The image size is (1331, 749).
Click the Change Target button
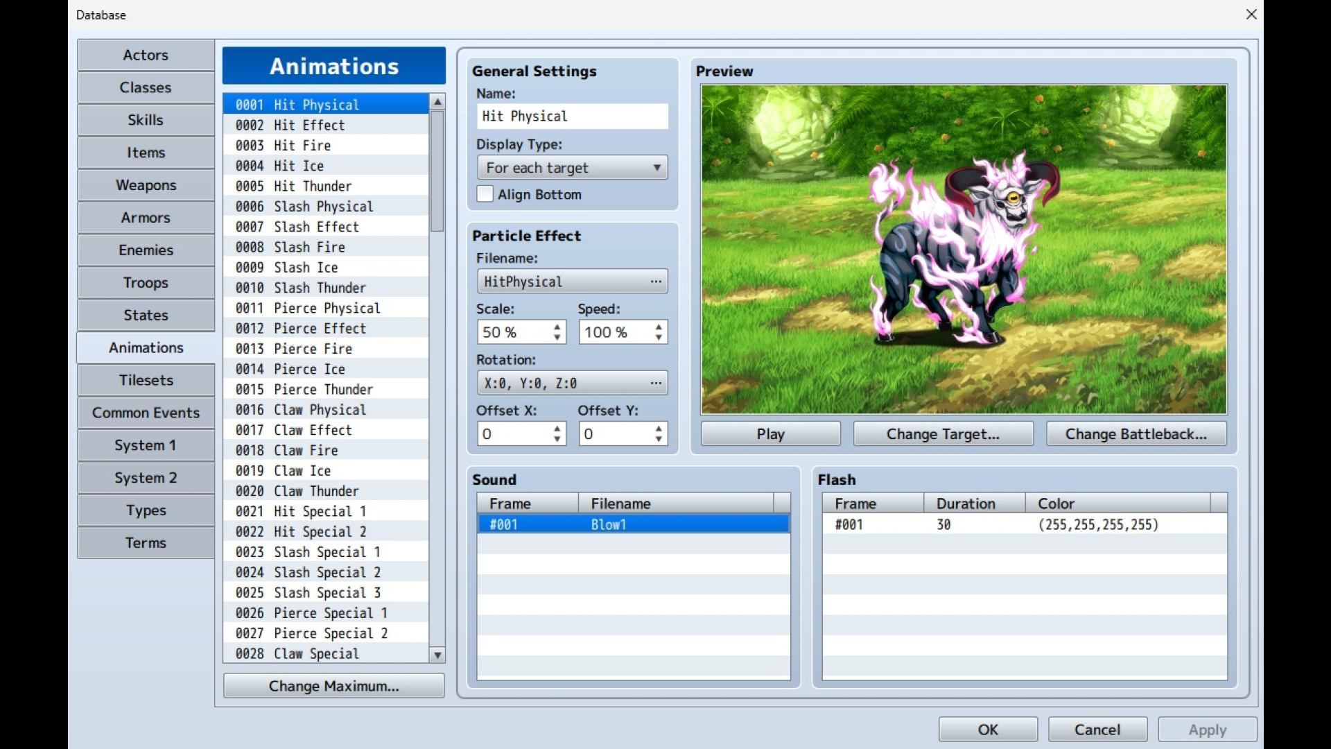pyautogui.click(x=943, y=433)
